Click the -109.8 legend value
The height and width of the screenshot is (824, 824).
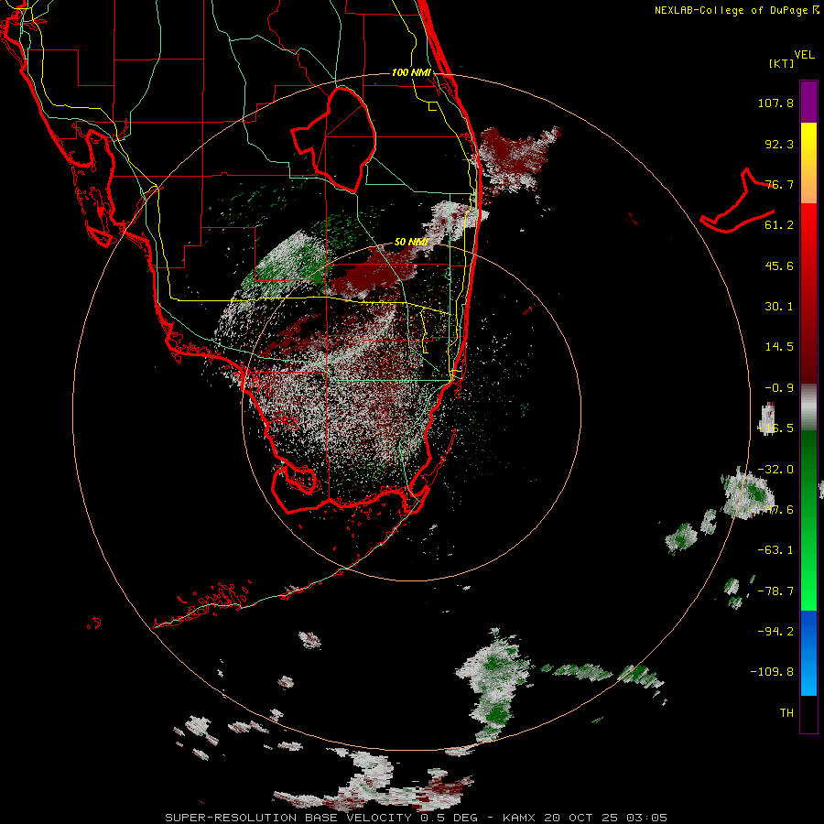pos(772,672)
